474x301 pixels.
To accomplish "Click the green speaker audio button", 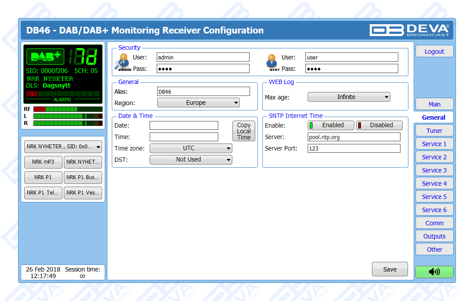I will click(434, 272).
